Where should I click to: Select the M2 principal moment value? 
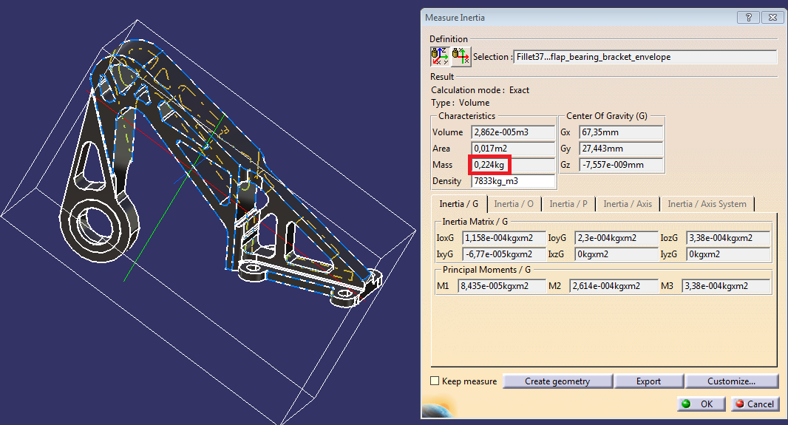coord(614,286)
